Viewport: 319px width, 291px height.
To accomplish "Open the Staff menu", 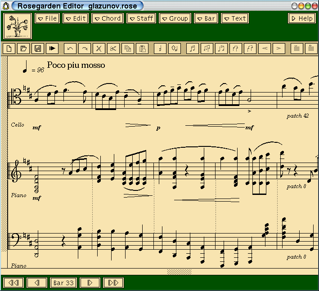I will tap(141, 18).
